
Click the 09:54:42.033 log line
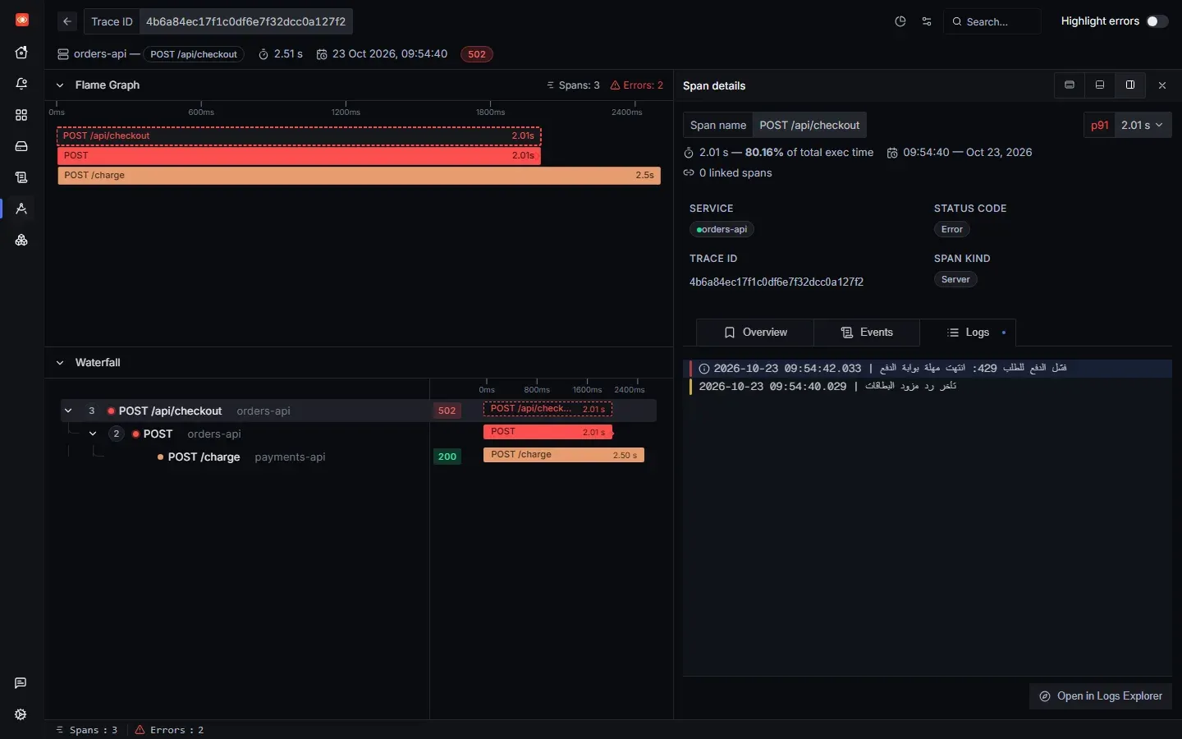(927, 369)
